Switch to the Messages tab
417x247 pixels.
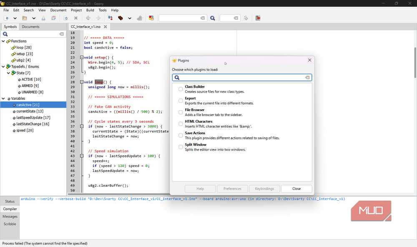click(10, 217)
